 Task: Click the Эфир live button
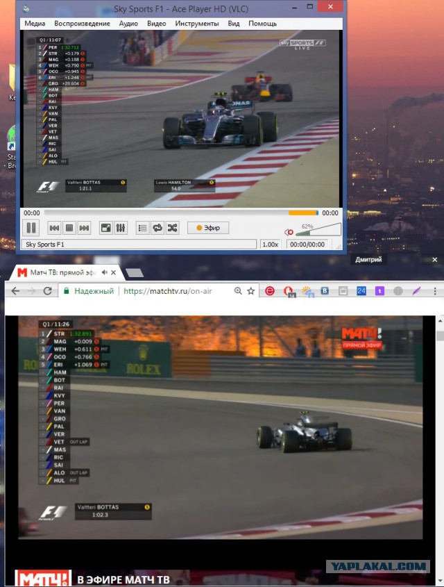click(208, 228)
